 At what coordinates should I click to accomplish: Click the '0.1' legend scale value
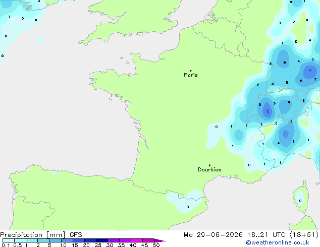coord(6,245)
